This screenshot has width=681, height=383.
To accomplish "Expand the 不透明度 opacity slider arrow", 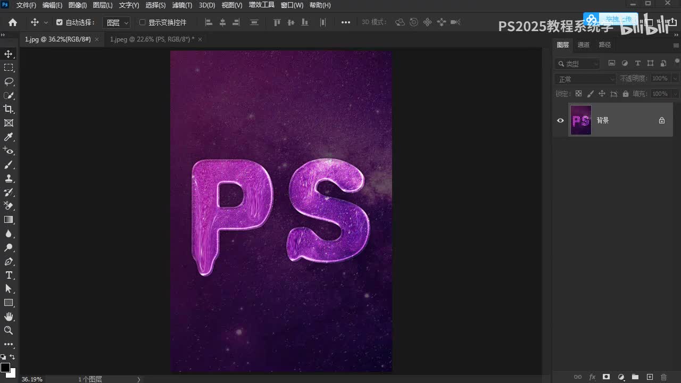I will pyautogui.click(x=675, y=79).
